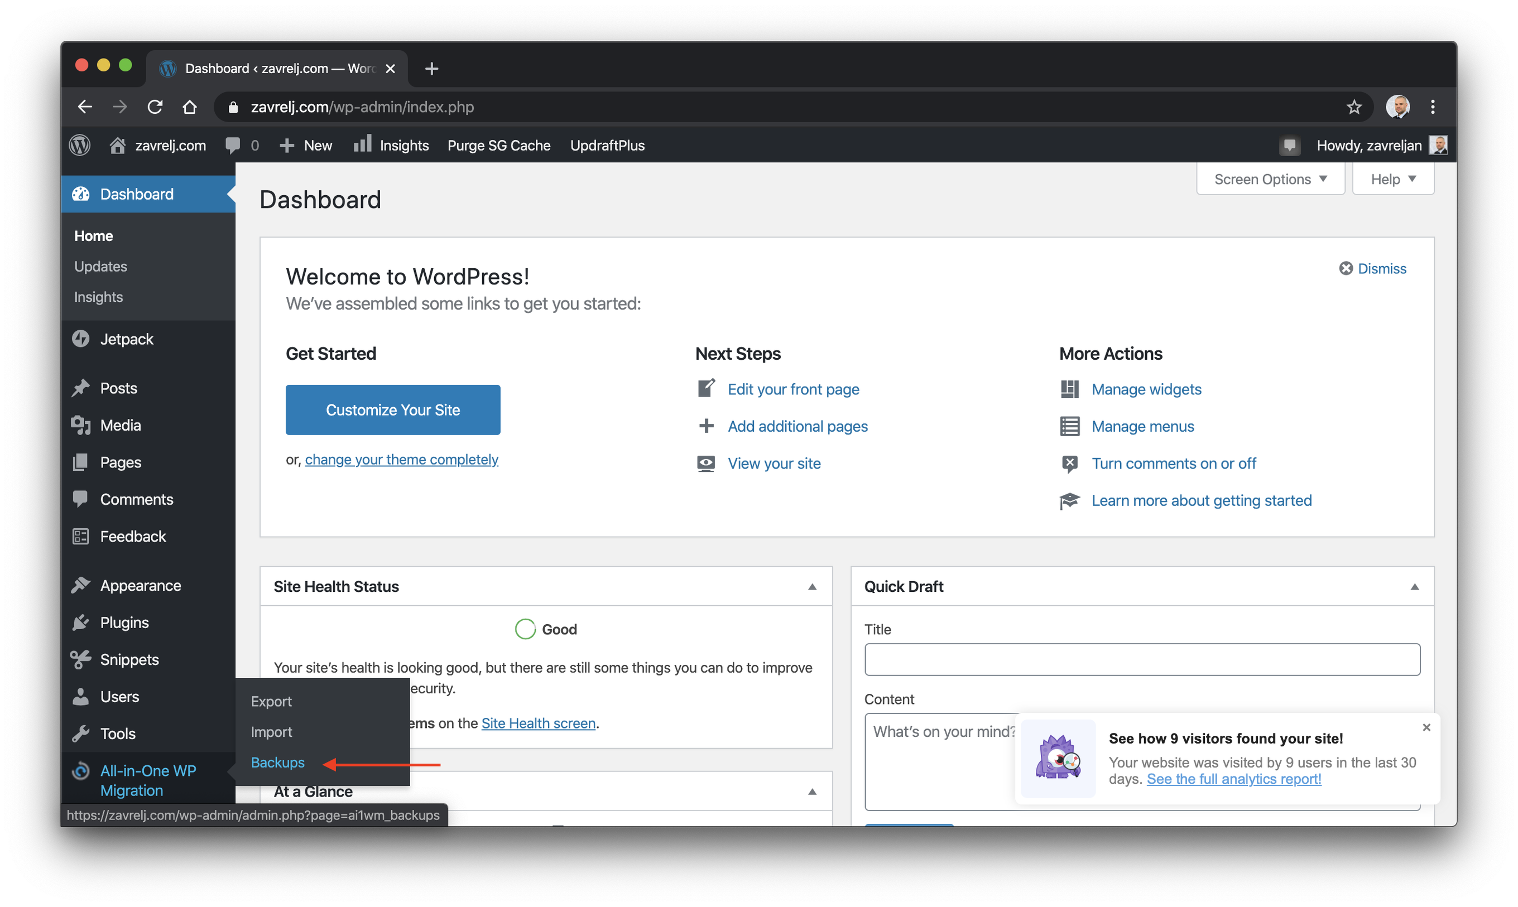
Task: Open the Chrome profile avatar
Action: pyautogui.click(x=1398, y=107)
